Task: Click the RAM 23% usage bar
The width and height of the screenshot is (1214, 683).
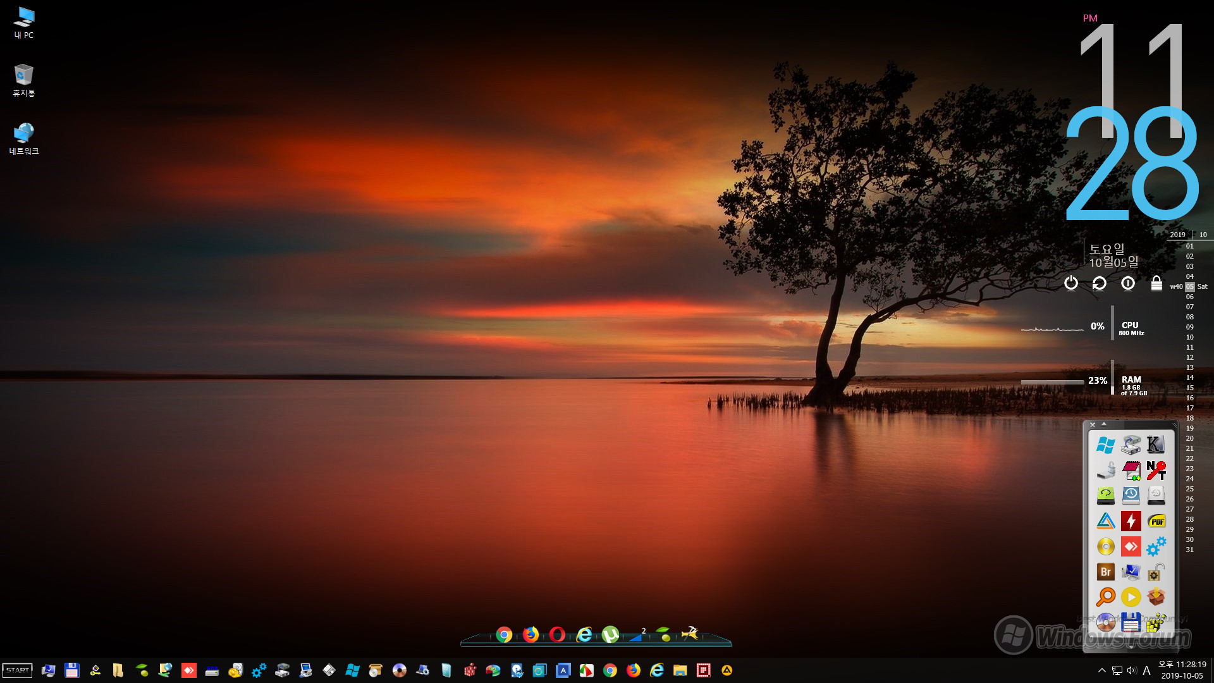Action: (1052, 382)
